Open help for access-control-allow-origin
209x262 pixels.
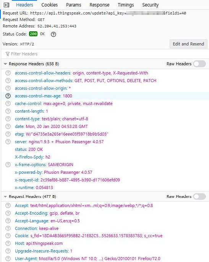coord(8,88)
